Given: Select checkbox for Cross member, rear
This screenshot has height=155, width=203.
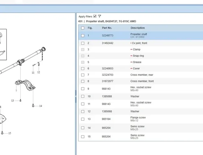Looking at the screenshot, I should (x=83, y=75).
